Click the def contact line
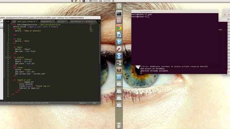Image resolution: width=230 pixels, height=129 pixels. pyautogui.click(x=18, y=57)
